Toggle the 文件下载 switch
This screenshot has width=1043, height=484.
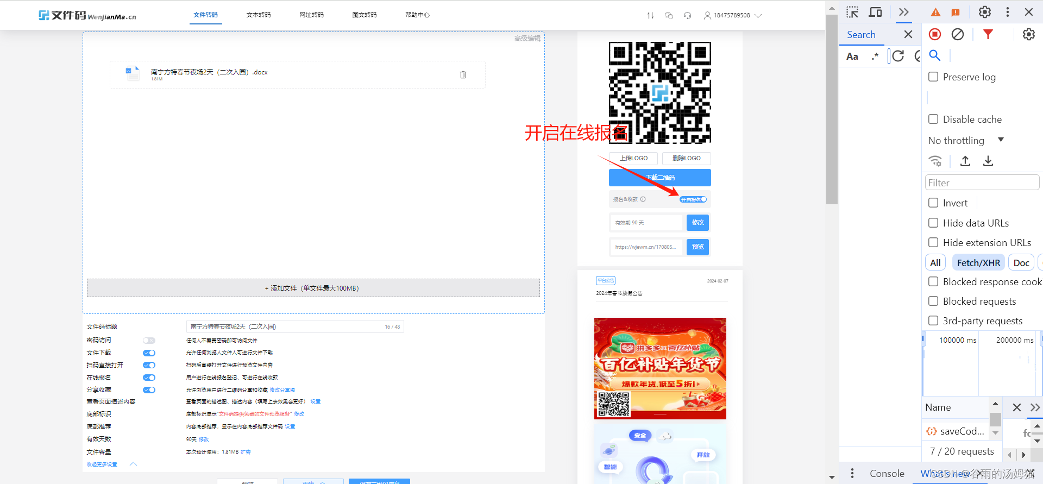coord(149,353)
